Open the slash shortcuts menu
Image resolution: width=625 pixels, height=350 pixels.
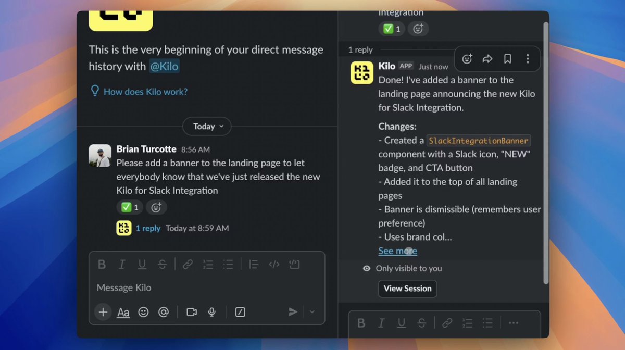tap(240, 312)
